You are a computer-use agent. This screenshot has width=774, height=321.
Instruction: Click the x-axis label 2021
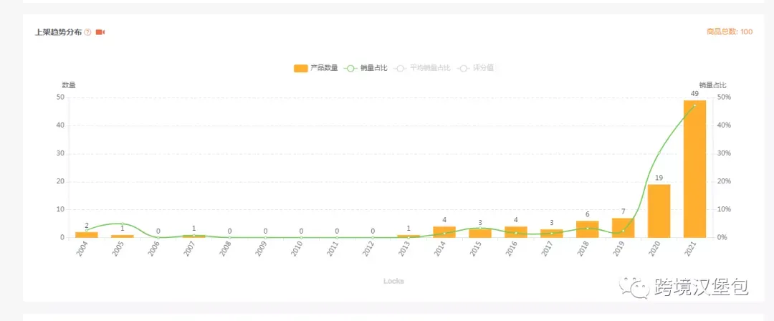click(689, 249)
